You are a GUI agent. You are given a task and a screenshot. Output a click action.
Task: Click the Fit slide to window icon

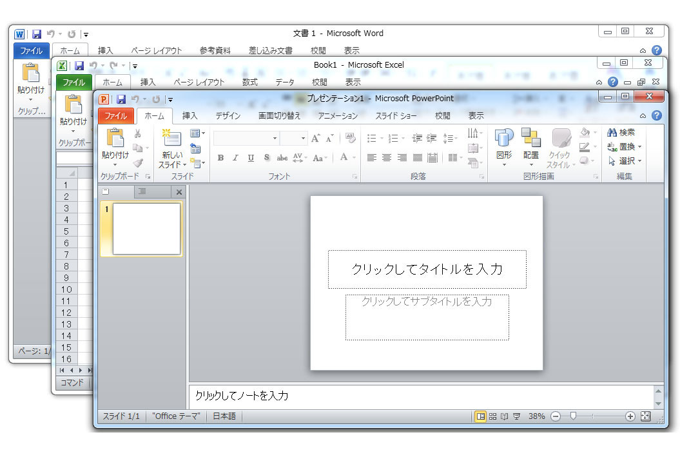pyautogui.click(x=646, y=416)
